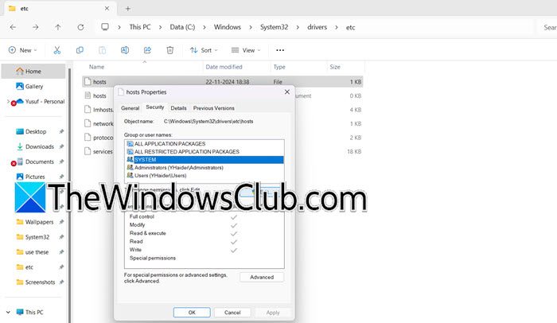Select ALL APPLICATION PACKAGES in user list
557x323 pixels.
204,144
